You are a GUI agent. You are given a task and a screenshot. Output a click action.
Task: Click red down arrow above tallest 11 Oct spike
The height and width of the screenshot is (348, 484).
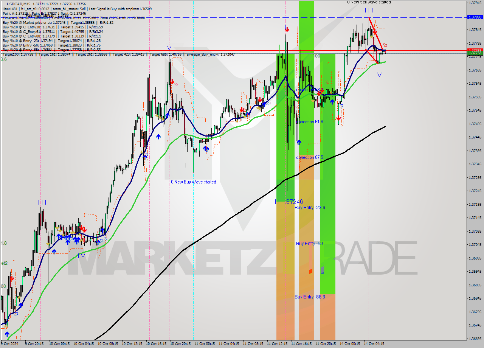pos(287,29)
